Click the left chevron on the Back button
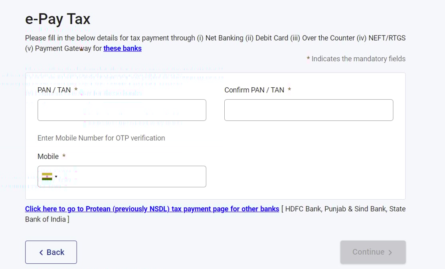The width and height of the screenshot is (445, 269). pos(41,252)
